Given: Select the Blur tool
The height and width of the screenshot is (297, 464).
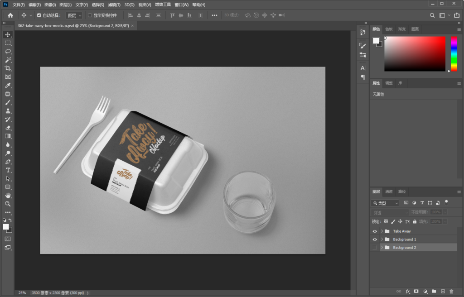Looking at the screenshot, I should (x=8, y=145).
